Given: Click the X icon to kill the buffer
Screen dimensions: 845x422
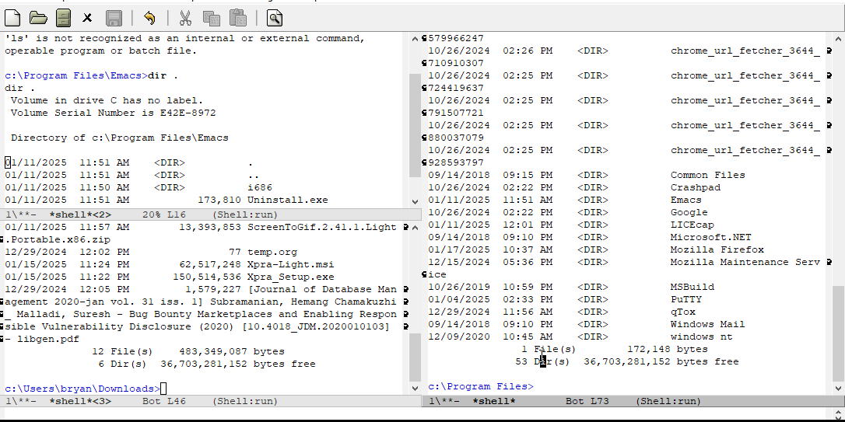Looking at the screenshot, I should coord(87,19).
